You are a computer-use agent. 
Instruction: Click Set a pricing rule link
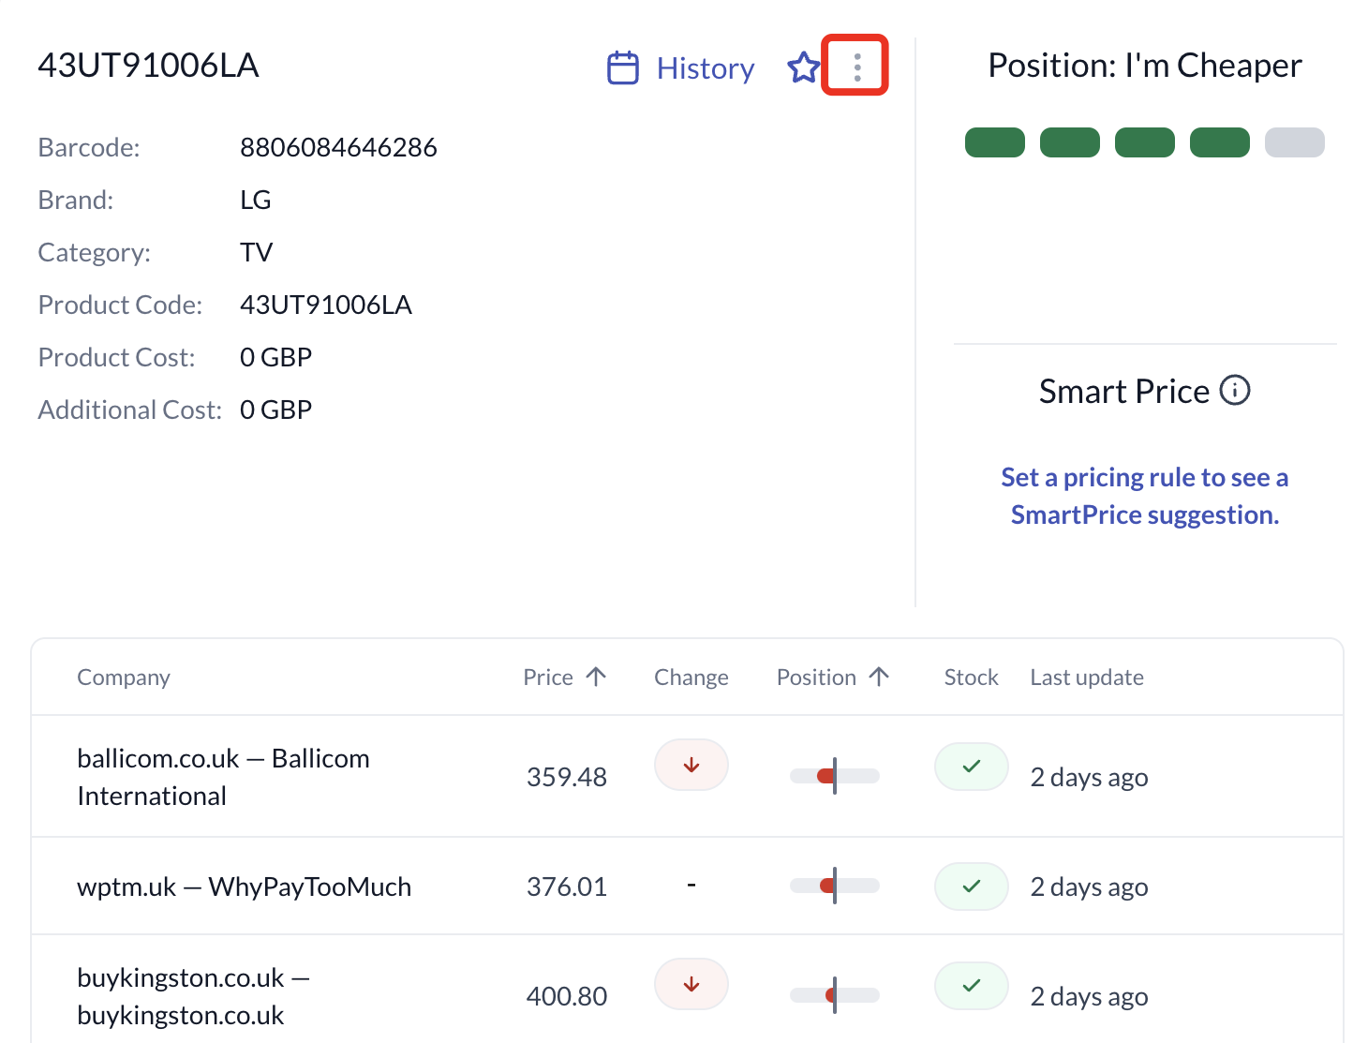tap(1144, 496)
